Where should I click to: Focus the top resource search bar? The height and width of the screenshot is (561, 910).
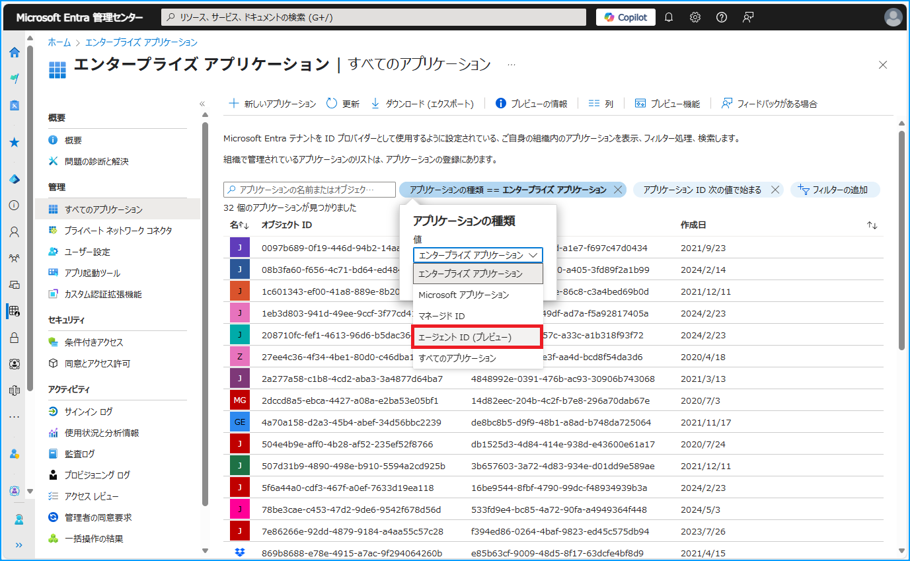tap(373, 17)
